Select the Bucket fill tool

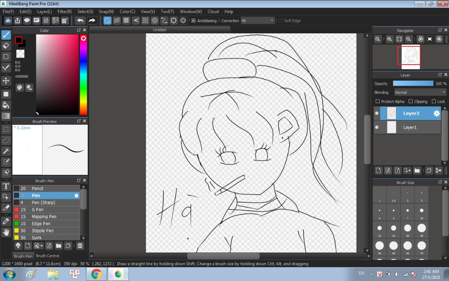[x=6, y=105]
